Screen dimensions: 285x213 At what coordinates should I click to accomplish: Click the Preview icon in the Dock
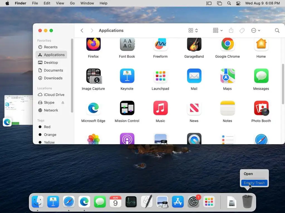pyautogui.click(x=162, y=202)
